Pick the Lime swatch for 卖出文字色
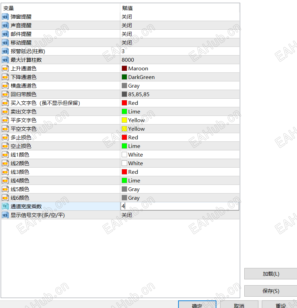Viewport: 297px width, 308px height. (x=124, y=111)
